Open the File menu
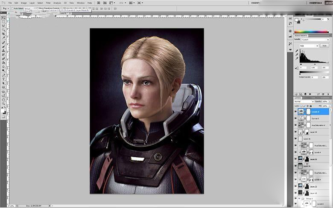 [10, 3]
